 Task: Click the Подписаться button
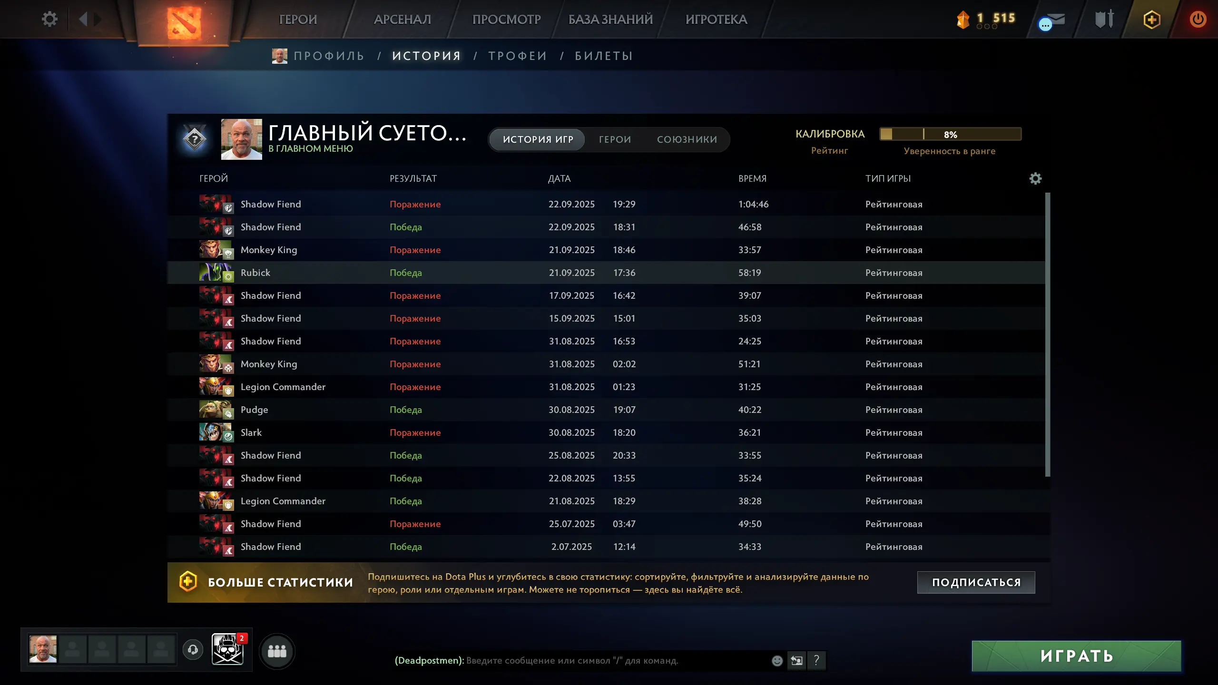[976, 582]
